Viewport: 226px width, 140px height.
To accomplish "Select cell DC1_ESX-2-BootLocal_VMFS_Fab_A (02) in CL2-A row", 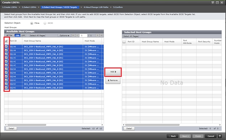I will point(53,73).
